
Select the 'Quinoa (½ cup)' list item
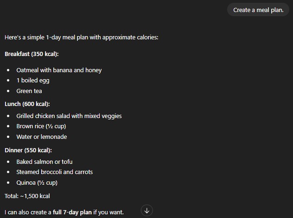click(x=37, y=183)
